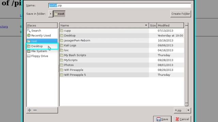The height and width of the screenshot is (122, 218).
Task: Click the Search magnifier icon in Places
Action: coord(29,30)
